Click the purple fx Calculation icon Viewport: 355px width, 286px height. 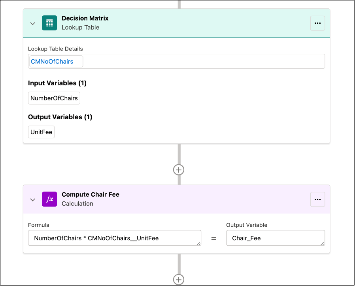[49, 199]
